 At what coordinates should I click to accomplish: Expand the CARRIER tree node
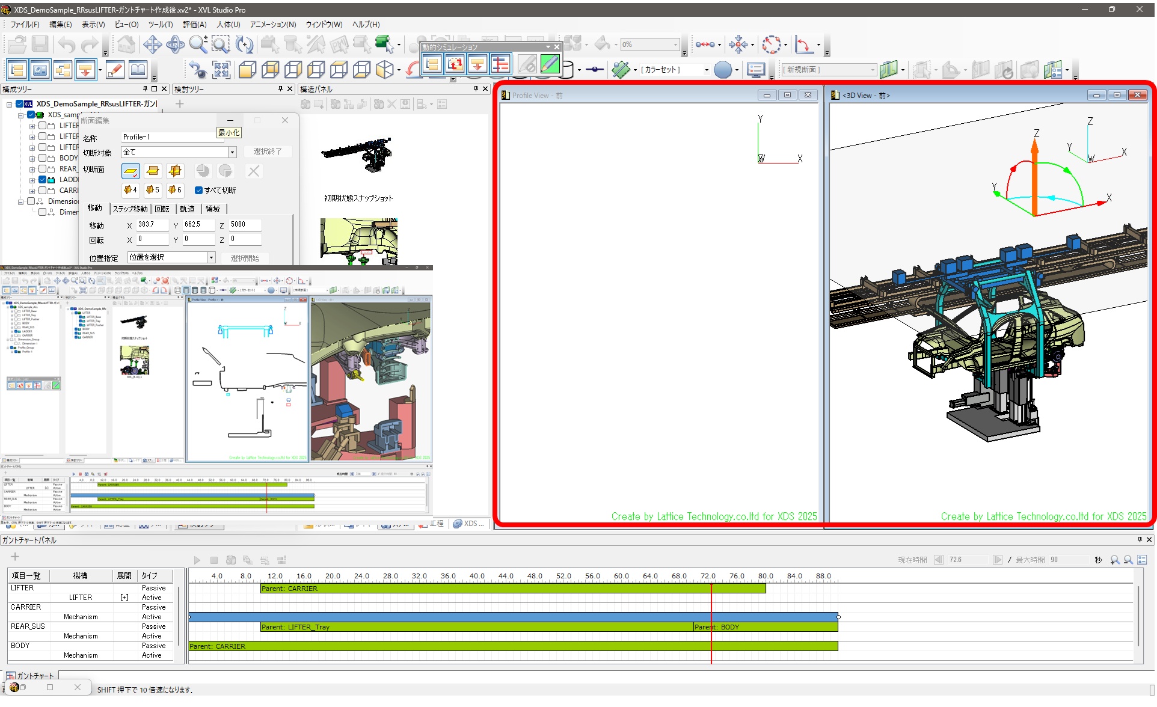click(32, 191)
